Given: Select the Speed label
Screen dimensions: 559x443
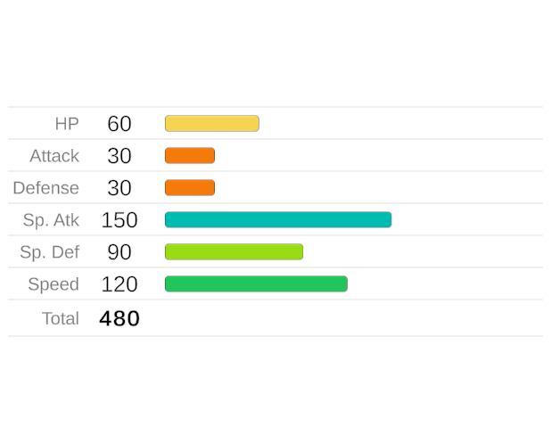Looking at the screenshot, I should click(x=53, y=284).
